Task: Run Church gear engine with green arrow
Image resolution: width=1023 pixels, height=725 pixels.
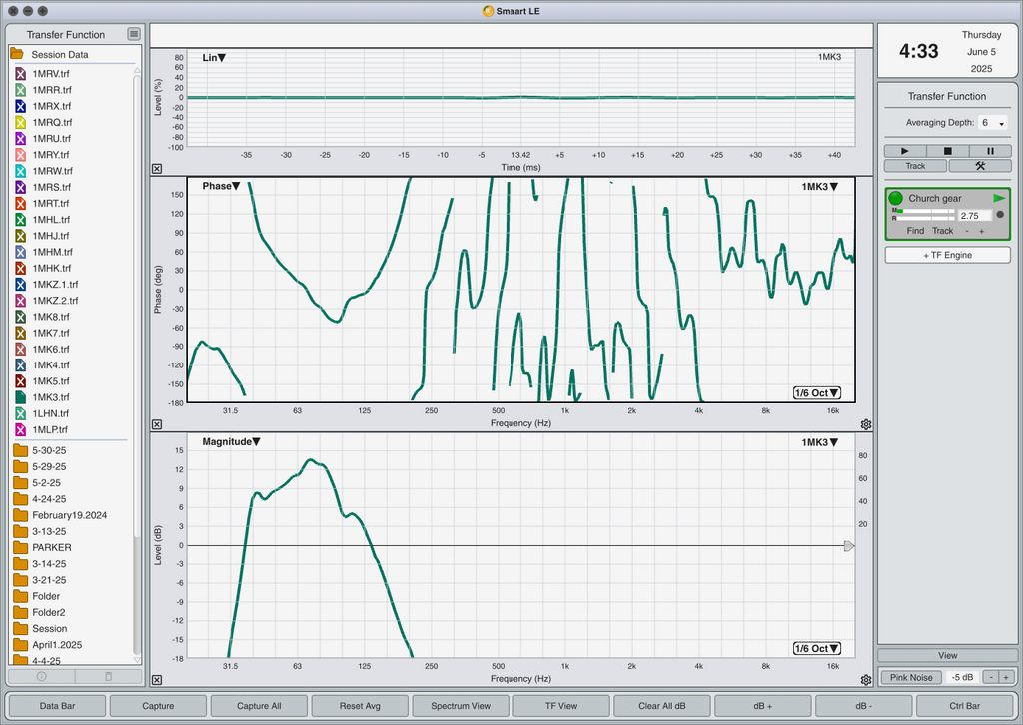Action: click(x=999, y=198)
